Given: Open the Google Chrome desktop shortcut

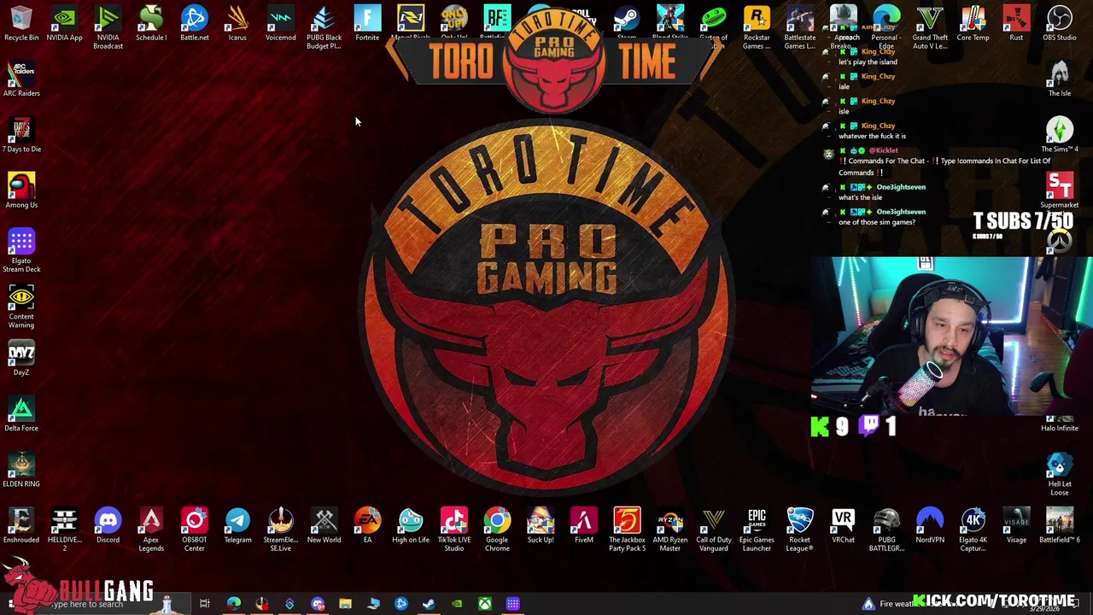Looking at the screenshot, I should click(x=497, y=530).
